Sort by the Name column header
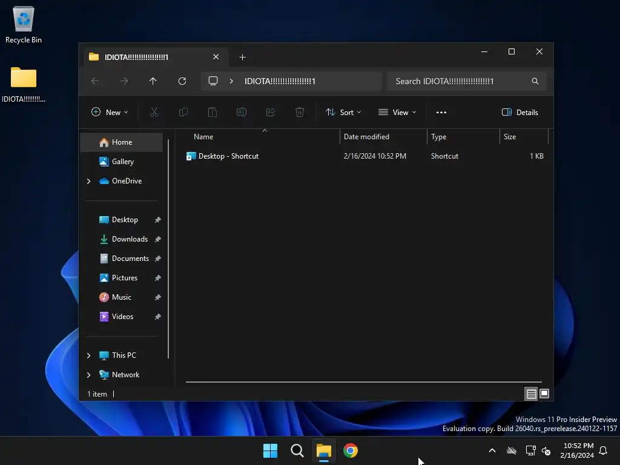 pyautogui.click(x=262, y=137)
